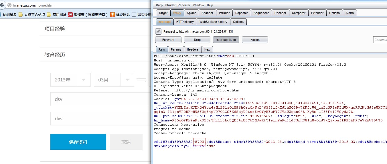Click the pencil edit icon beside request info
Image resolution: width=387 pixels, height=164 pixels.
click(158, 31)
